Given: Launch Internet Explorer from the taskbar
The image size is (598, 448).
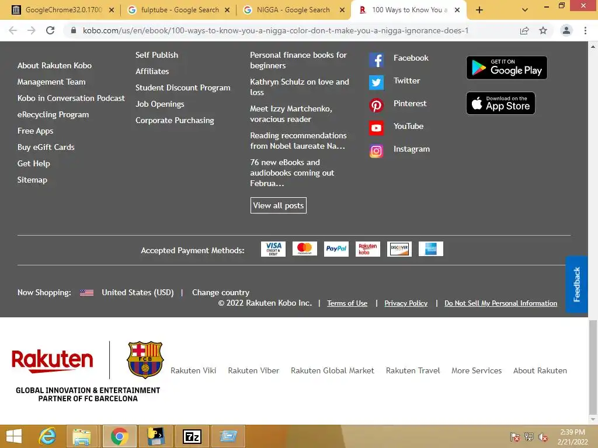Looking at the screenshot, I should (48, 436).
